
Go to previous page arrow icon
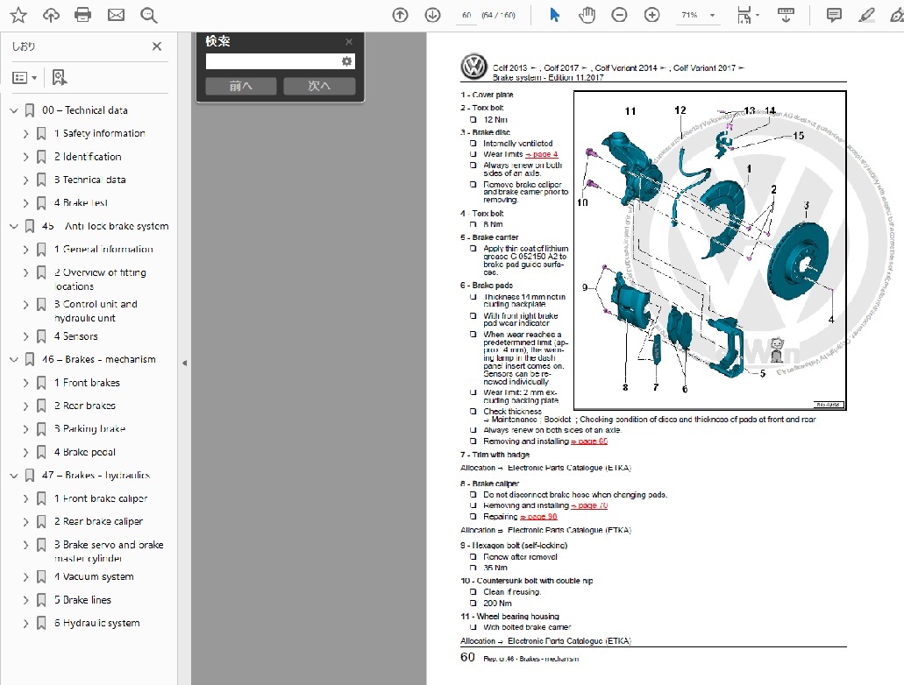point(400,15)
